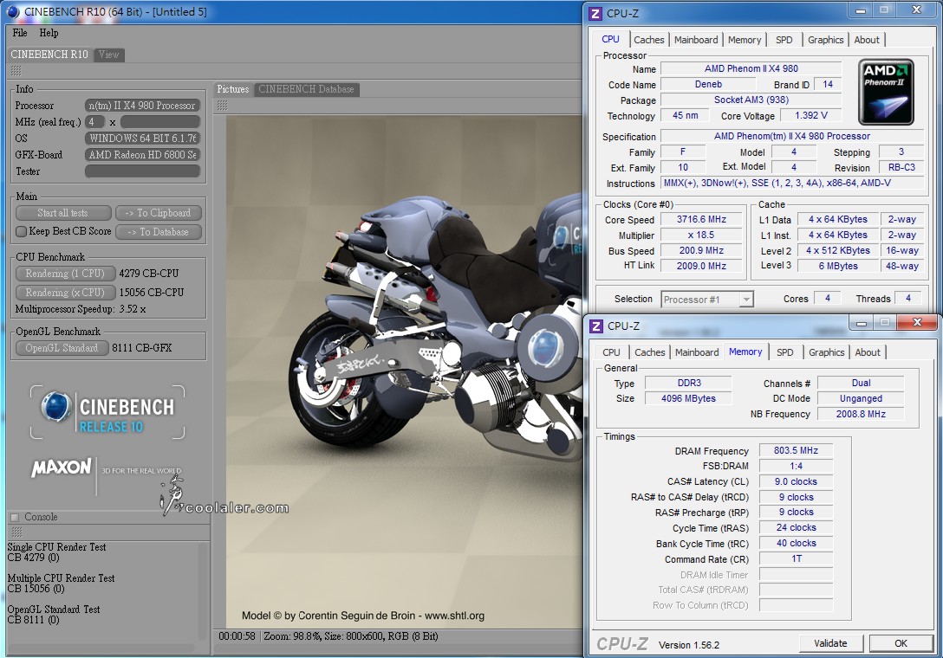943x658 pixels.
Task: Click the Code Name value Deneb
Action: point(708,84)
